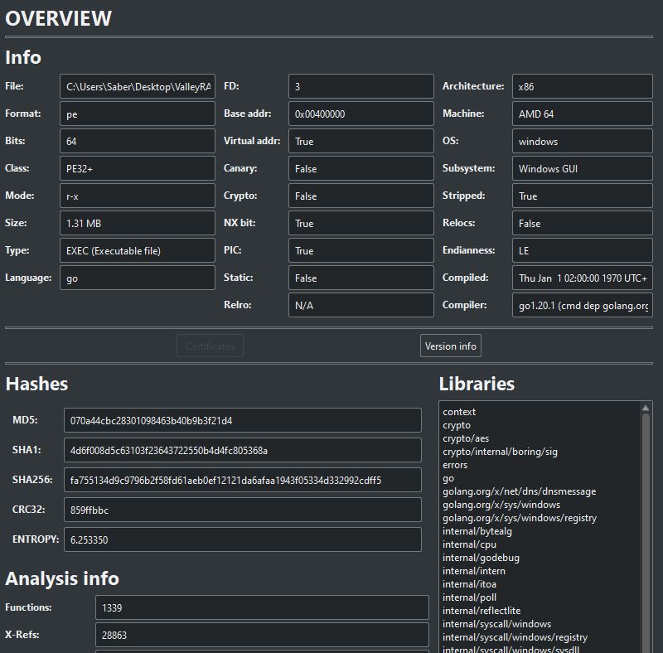The height and width of the screenshot is (653, 663).
Task: Select the SHA256 hash value
Action: pos(243,479)
